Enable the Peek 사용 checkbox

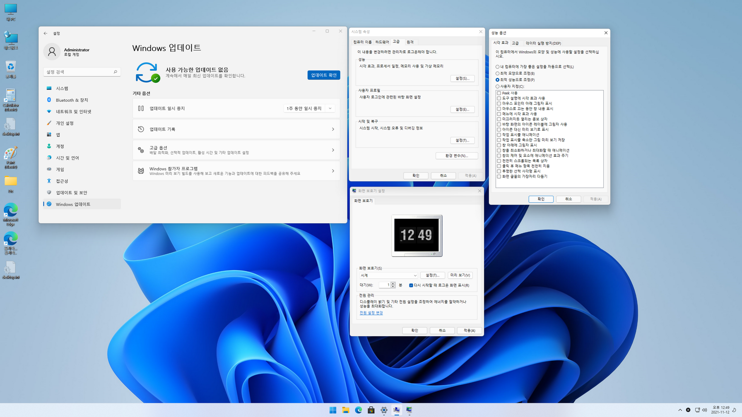499,93
